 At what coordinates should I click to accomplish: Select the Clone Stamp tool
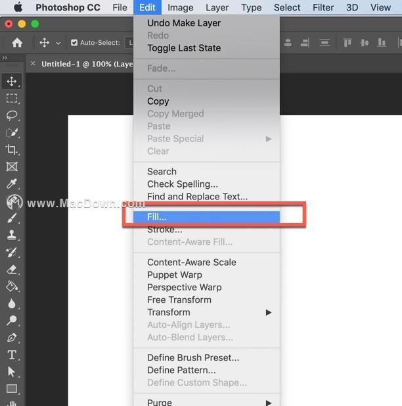[x=12, y=235]
